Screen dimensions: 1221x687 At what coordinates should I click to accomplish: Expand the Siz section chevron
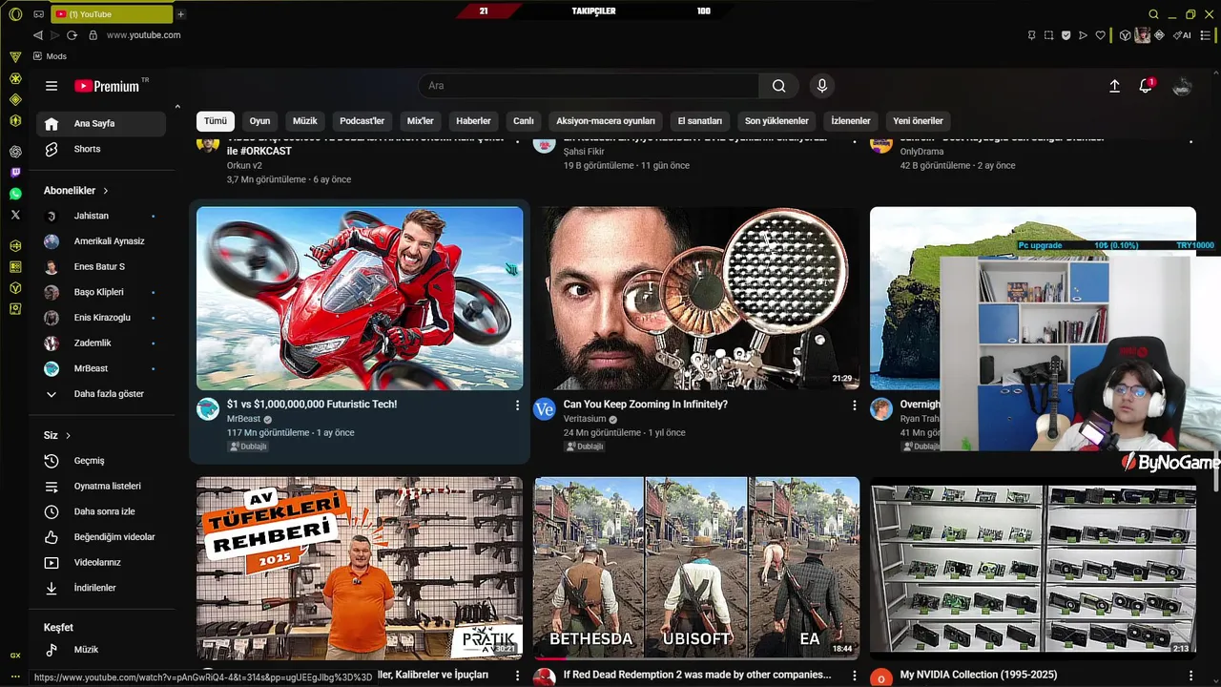68,436
